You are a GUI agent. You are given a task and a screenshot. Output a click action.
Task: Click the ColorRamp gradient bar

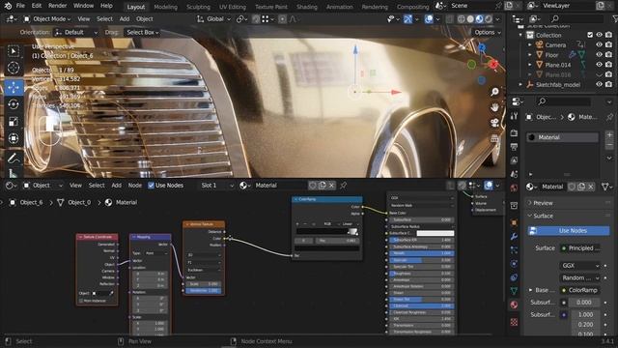tap(326, 232)
